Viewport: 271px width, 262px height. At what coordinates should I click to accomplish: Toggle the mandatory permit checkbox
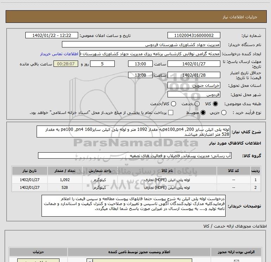236,261
